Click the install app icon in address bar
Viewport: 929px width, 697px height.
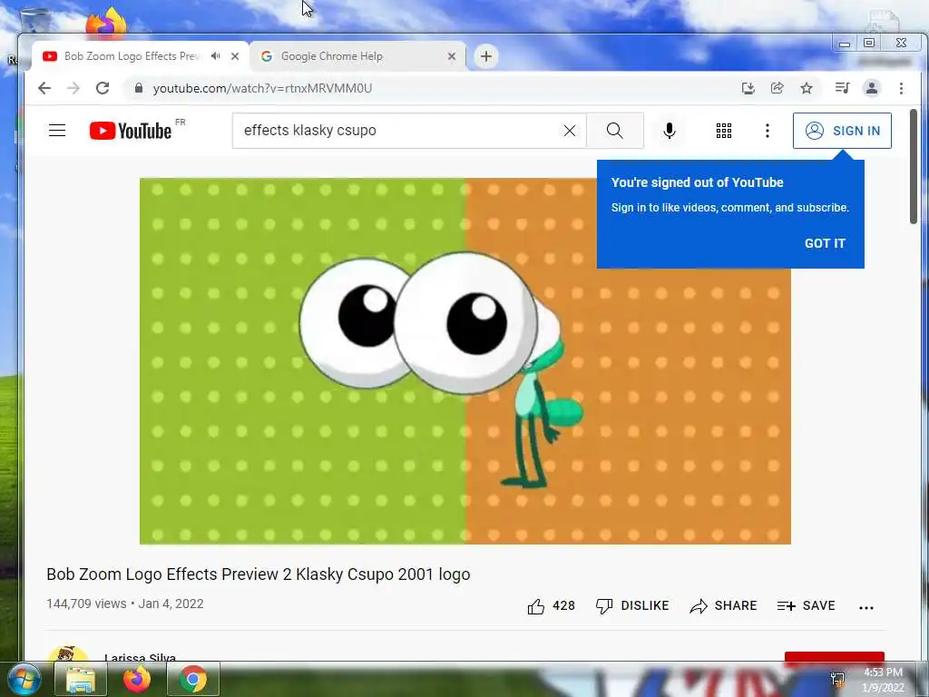[x=748, y=88]
